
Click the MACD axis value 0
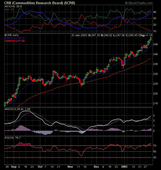tap(154, 131)
